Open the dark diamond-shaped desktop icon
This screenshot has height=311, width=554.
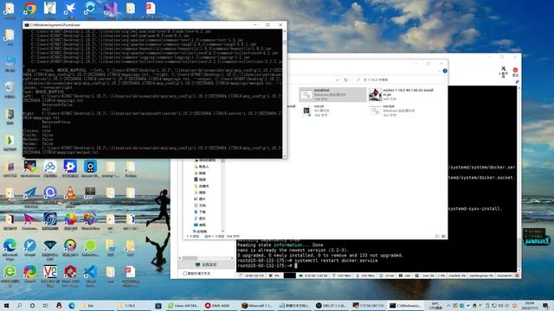[x=50, y=248]
